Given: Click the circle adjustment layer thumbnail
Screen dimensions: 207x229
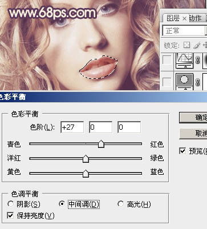Looking at the screenshot, I should click(185, 82).
